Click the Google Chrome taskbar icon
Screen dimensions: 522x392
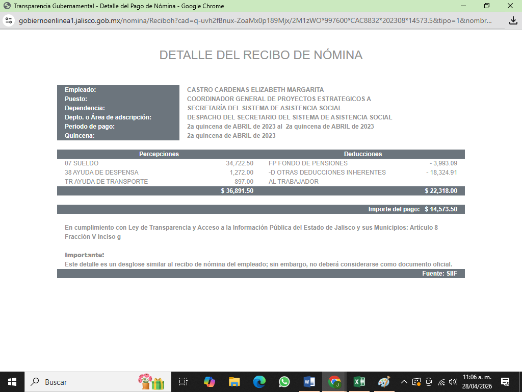[x=334, y=382]
